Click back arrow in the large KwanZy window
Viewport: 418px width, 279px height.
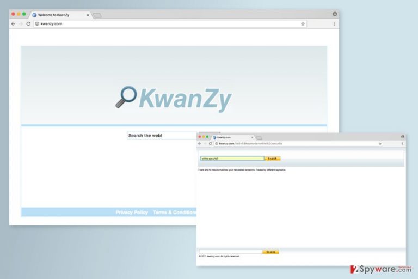[13, 24]
